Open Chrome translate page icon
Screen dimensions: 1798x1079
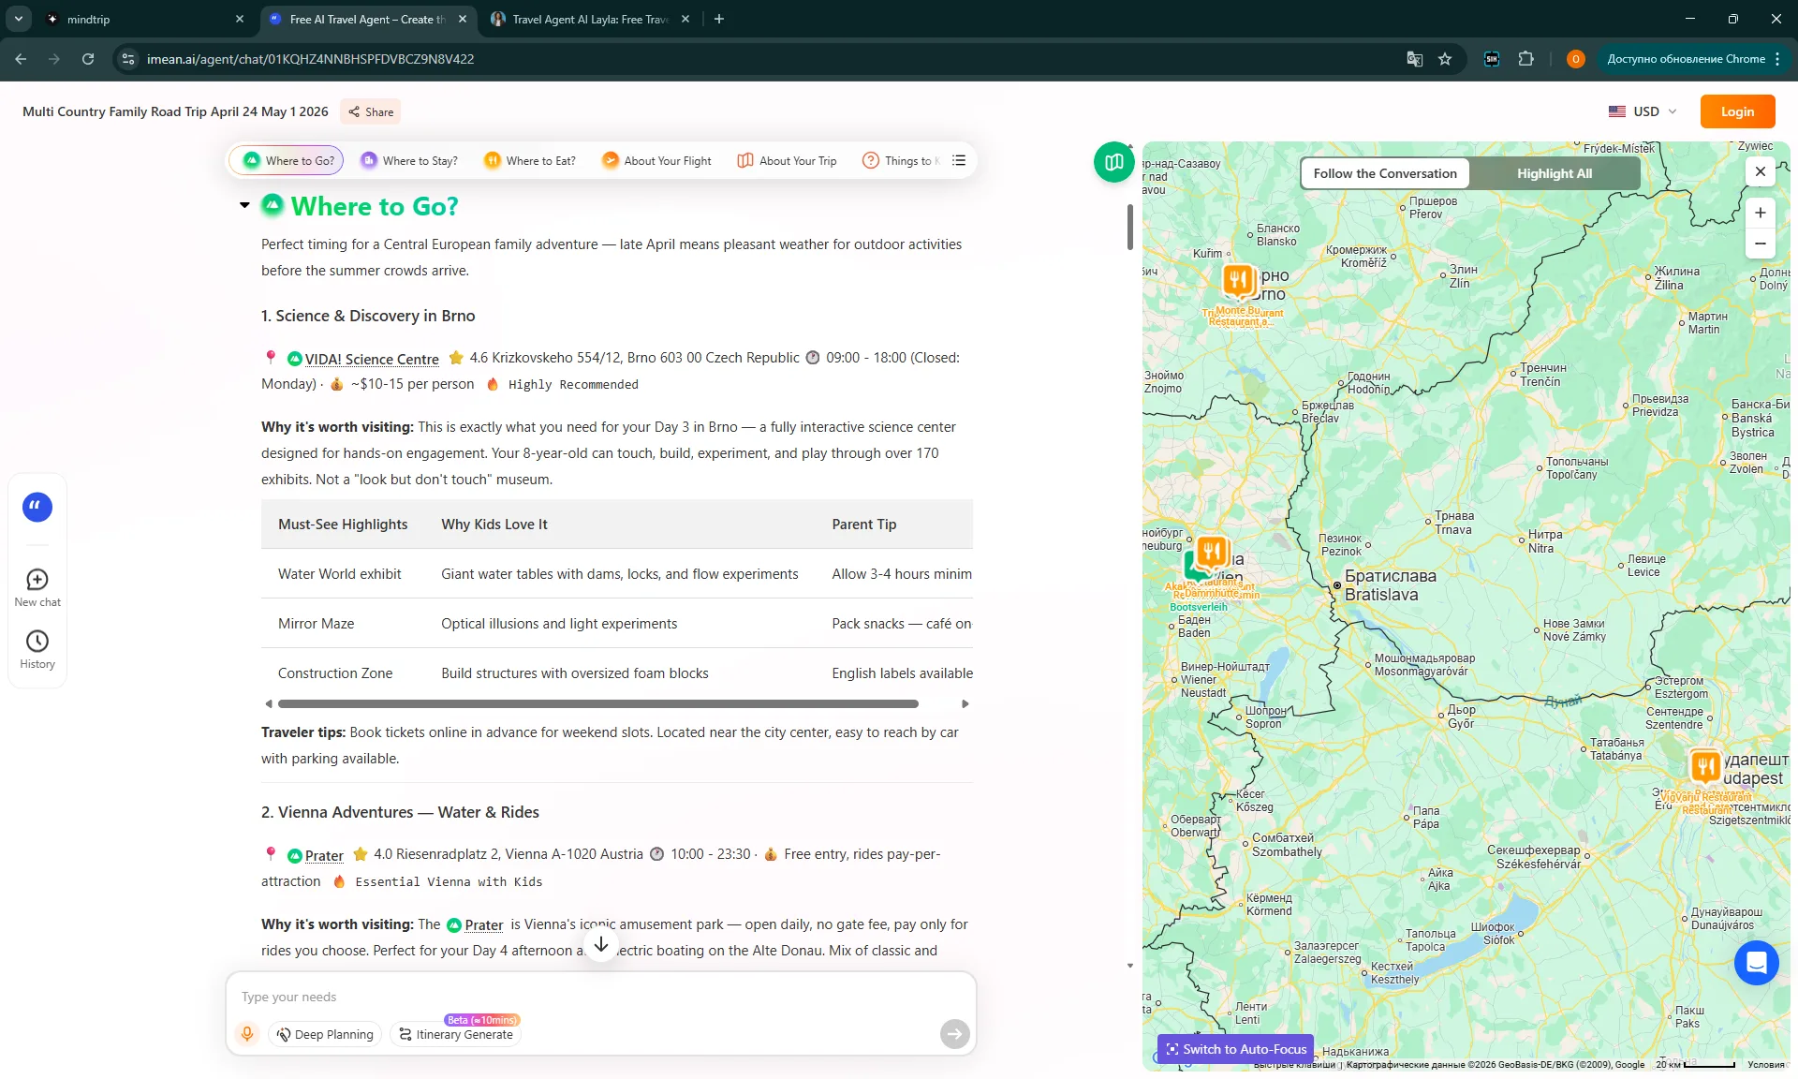[x=1414, y=59]
